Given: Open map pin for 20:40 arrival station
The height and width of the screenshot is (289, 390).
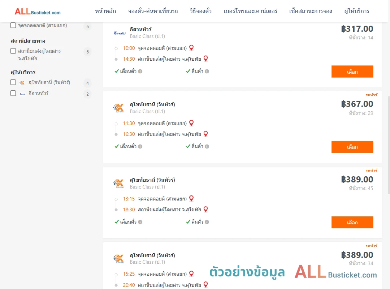Looking at the screenshot, I should tap(206, 284).
